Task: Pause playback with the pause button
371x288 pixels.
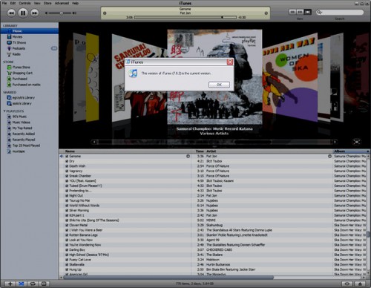Action: click(x=23, y=13)
